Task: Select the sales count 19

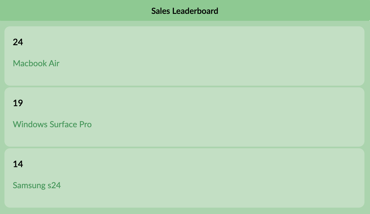Action: [18, 103]
